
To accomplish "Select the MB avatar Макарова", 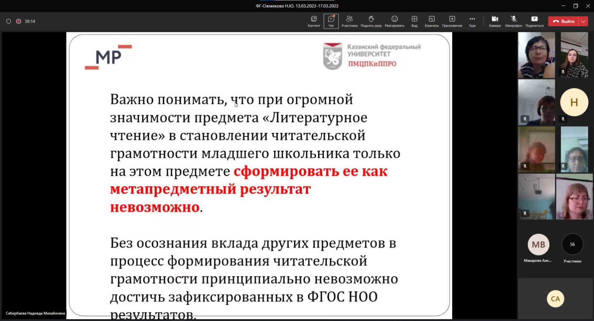I will pyautogui.click(x=538, y=245).
